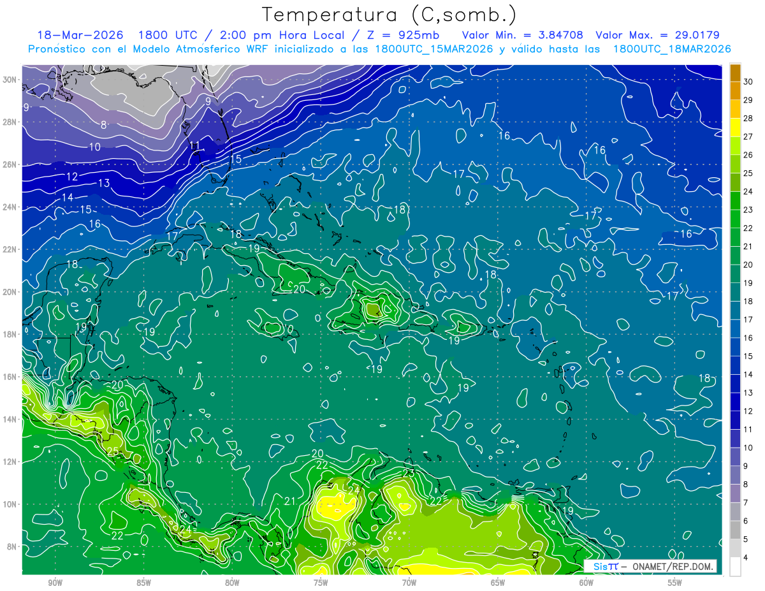Select longitude axis label "90W"
This screenshot has height=591, width=765.
[x=55, y=583]
